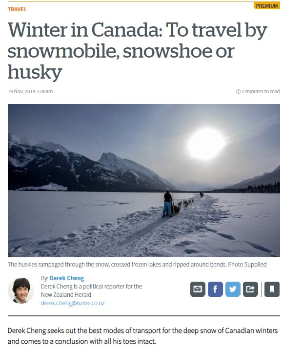Share the article on Facebook
Viewport: 283px width, 351px height.
(x=215, y=289)
